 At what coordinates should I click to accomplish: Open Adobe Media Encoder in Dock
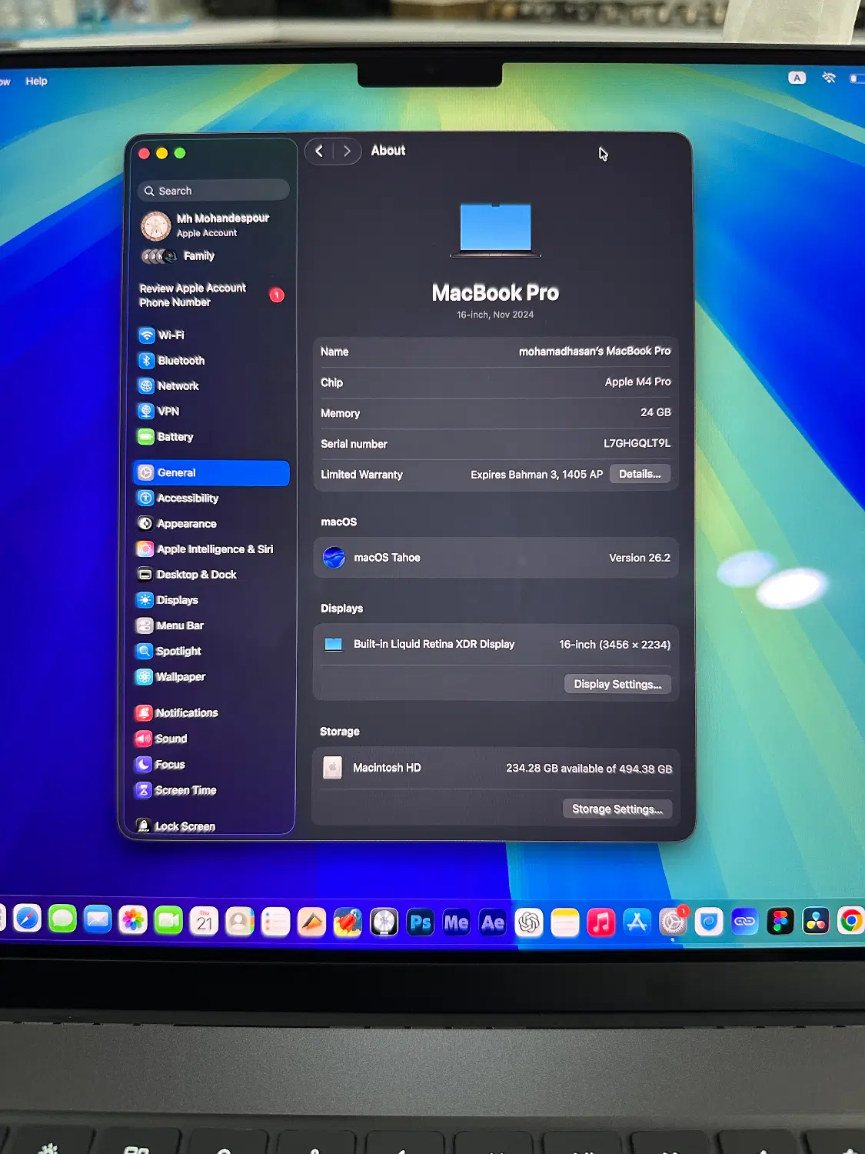[x=457, y=922]
